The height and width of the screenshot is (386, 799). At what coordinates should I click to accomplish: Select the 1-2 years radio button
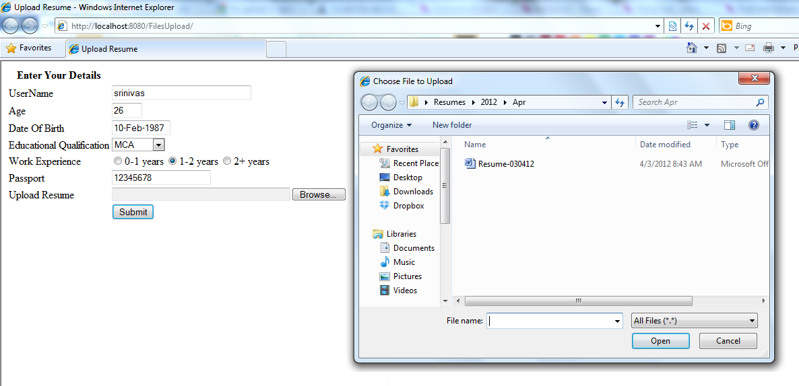(x=172, y=161)
